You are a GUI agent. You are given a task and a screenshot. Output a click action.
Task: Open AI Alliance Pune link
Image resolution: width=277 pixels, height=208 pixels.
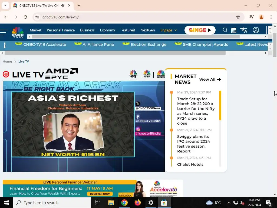(x=98, y=44)
